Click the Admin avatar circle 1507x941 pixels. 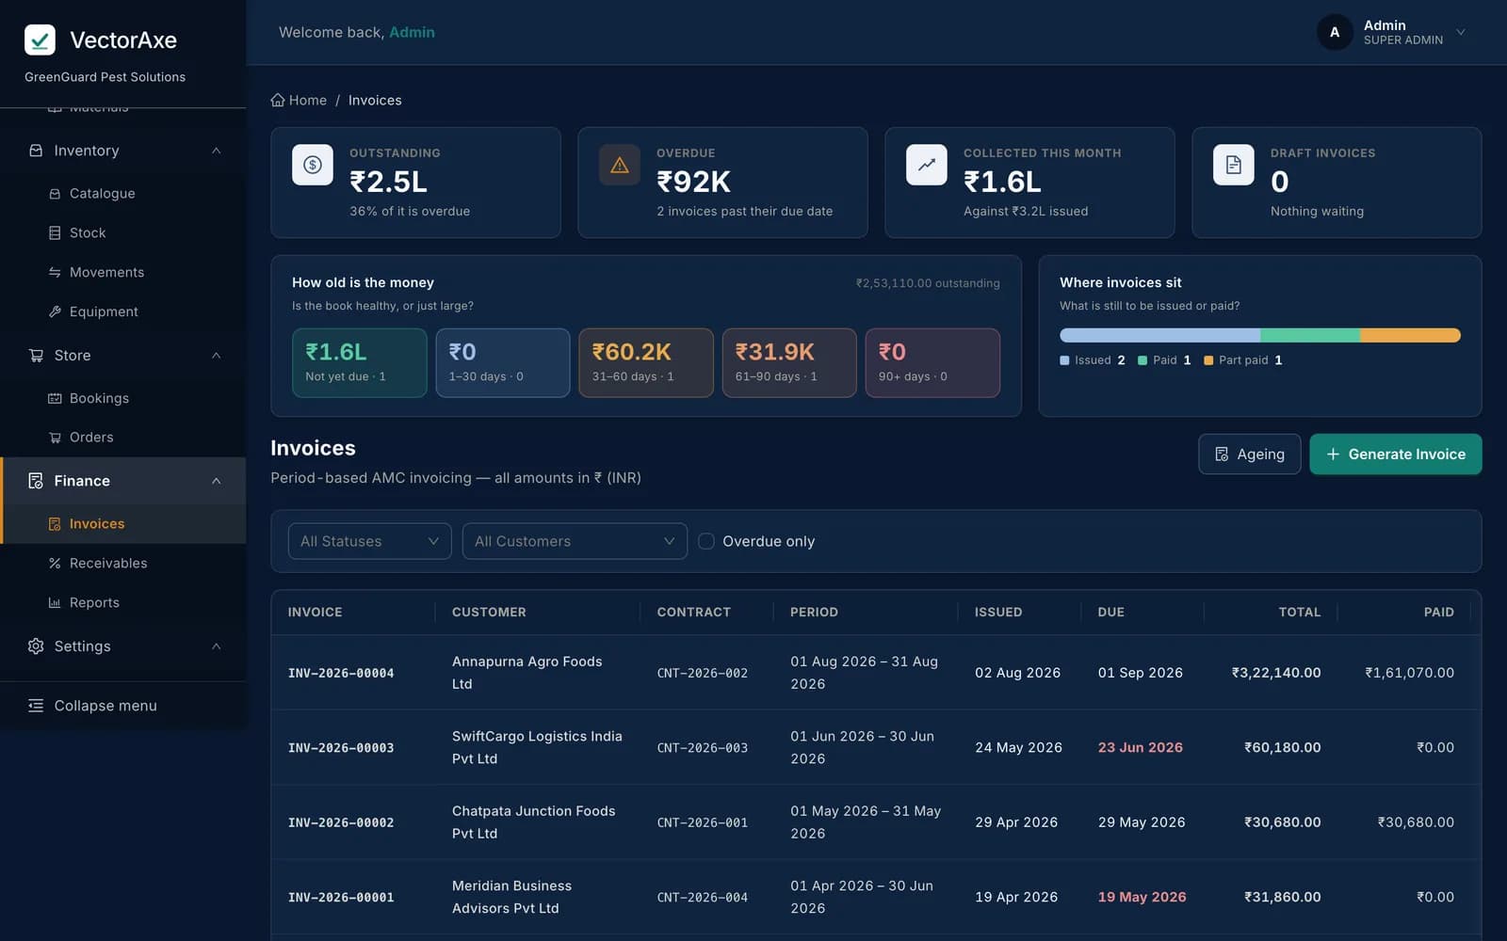pos(1335,32)
